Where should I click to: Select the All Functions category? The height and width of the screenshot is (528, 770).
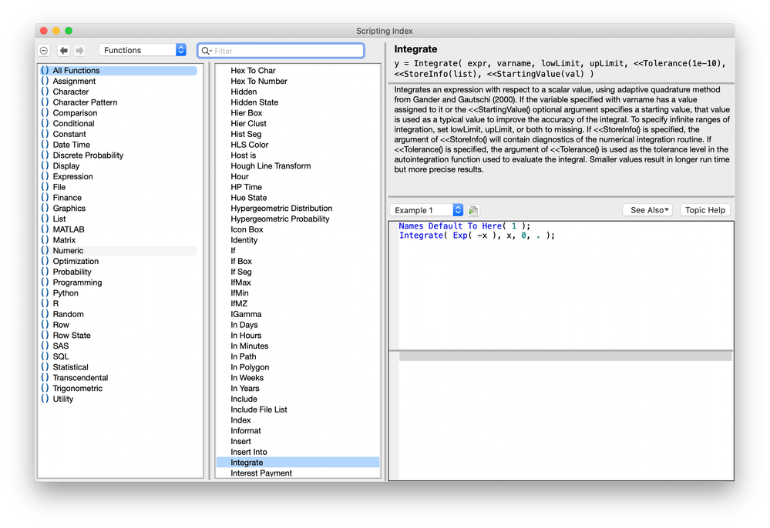click(119, 71)
